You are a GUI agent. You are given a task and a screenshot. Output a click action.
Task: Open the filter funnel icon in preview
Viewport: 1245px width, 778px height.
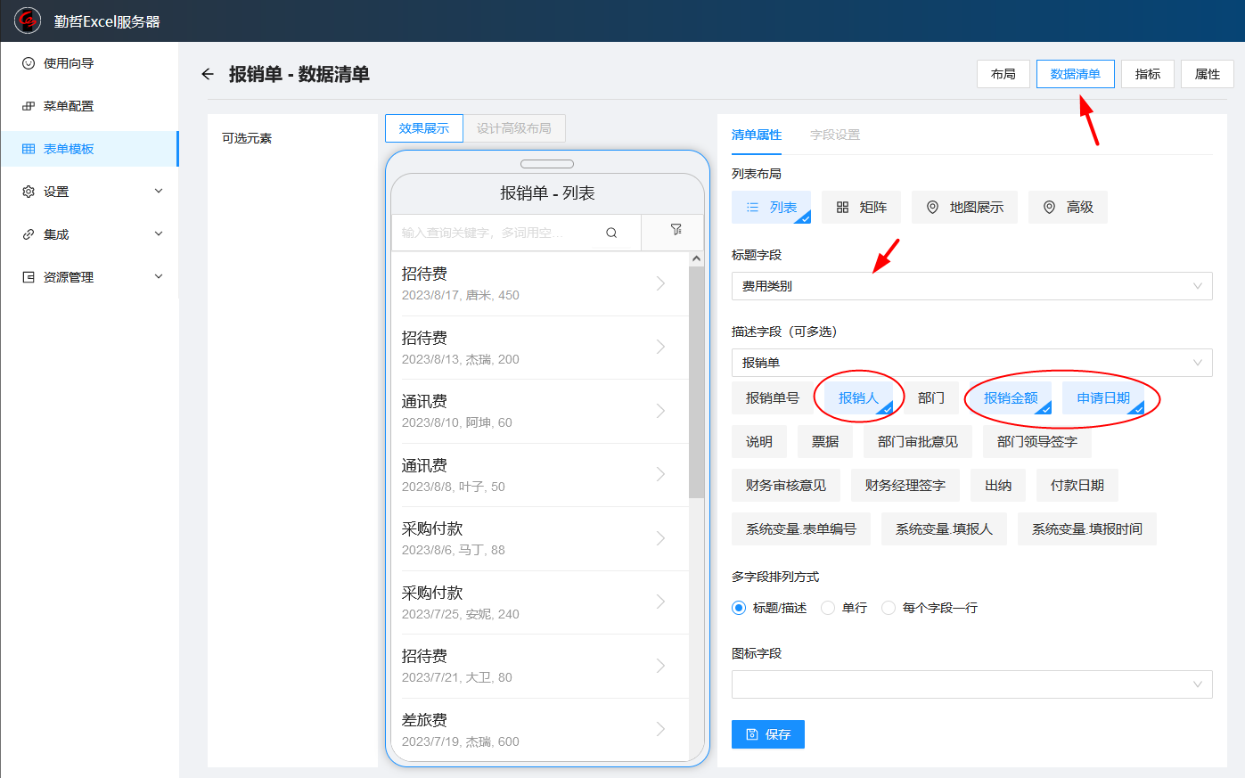pos(676,230)
